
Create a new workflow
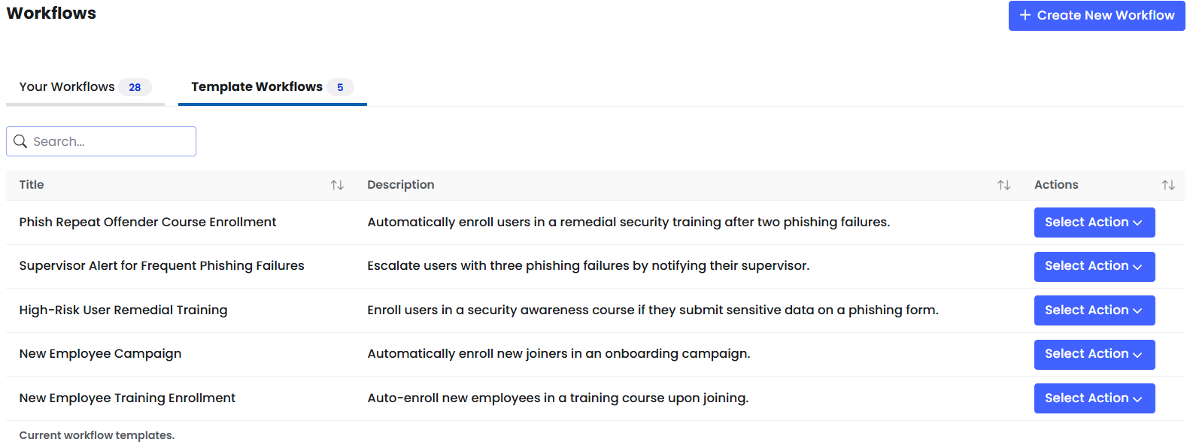point(1097,15)
